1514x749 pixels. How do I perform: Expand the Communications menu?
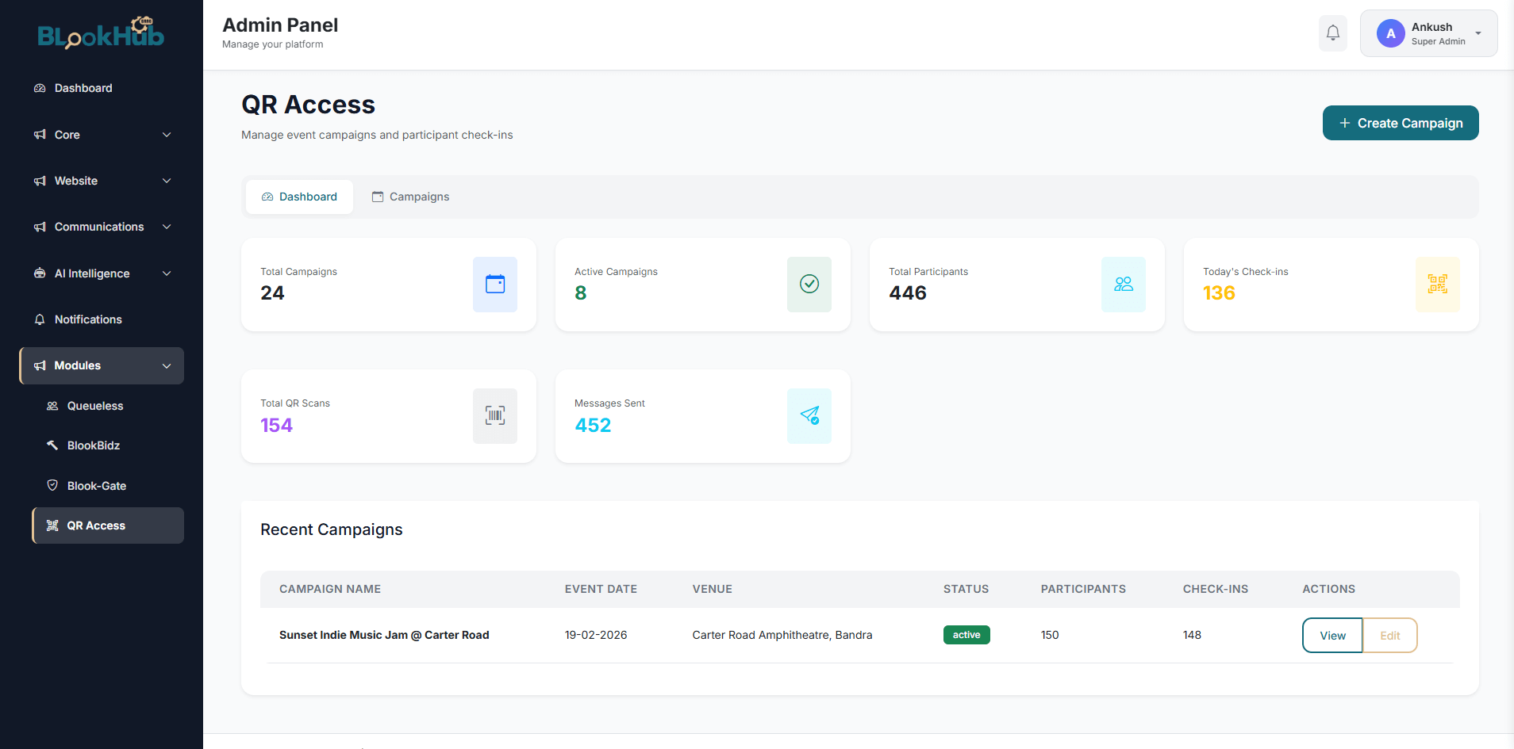click(x=101, y=227)
